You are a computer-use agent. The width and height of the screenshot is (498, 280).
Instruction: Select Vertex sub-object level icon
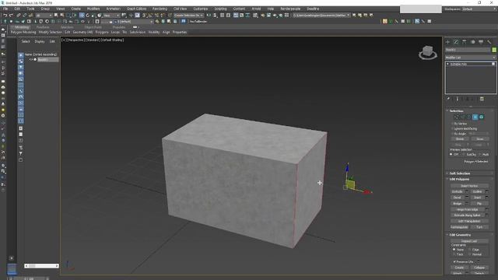point(457,117)
